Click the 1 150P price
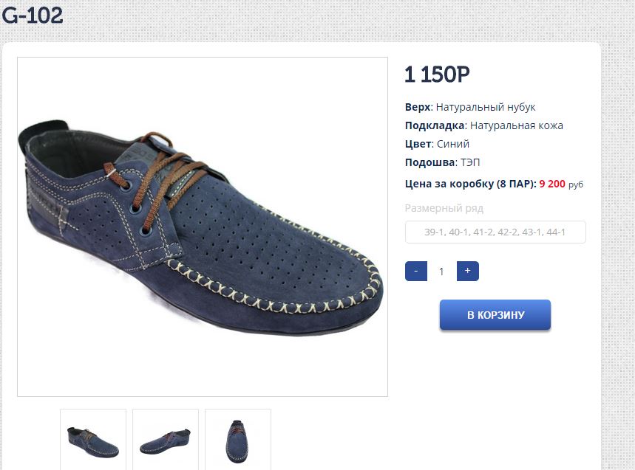The width and height of the screenshot is (635, 470). (x=437, y=75)
